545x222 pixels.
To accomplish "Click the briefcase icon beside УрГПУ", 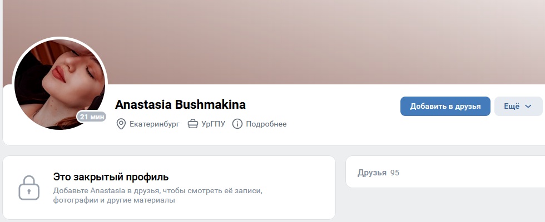I will [192, 124].
